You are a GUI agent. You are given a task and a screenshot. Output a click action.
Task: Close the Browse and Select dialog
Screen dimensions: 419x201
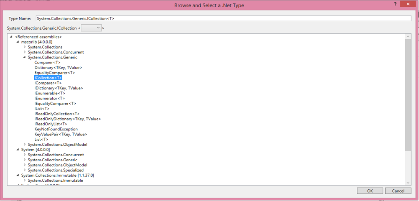point(407,4)
